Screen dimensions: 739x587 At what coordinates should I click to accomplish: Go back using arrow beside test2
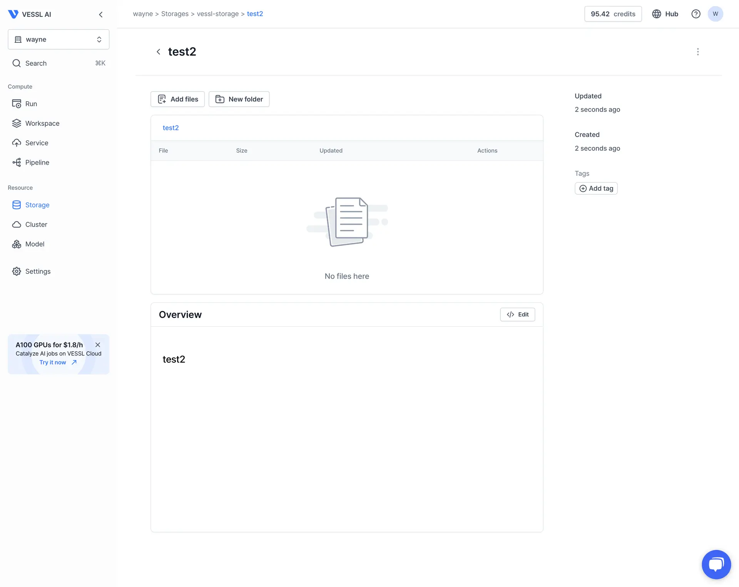159,52
